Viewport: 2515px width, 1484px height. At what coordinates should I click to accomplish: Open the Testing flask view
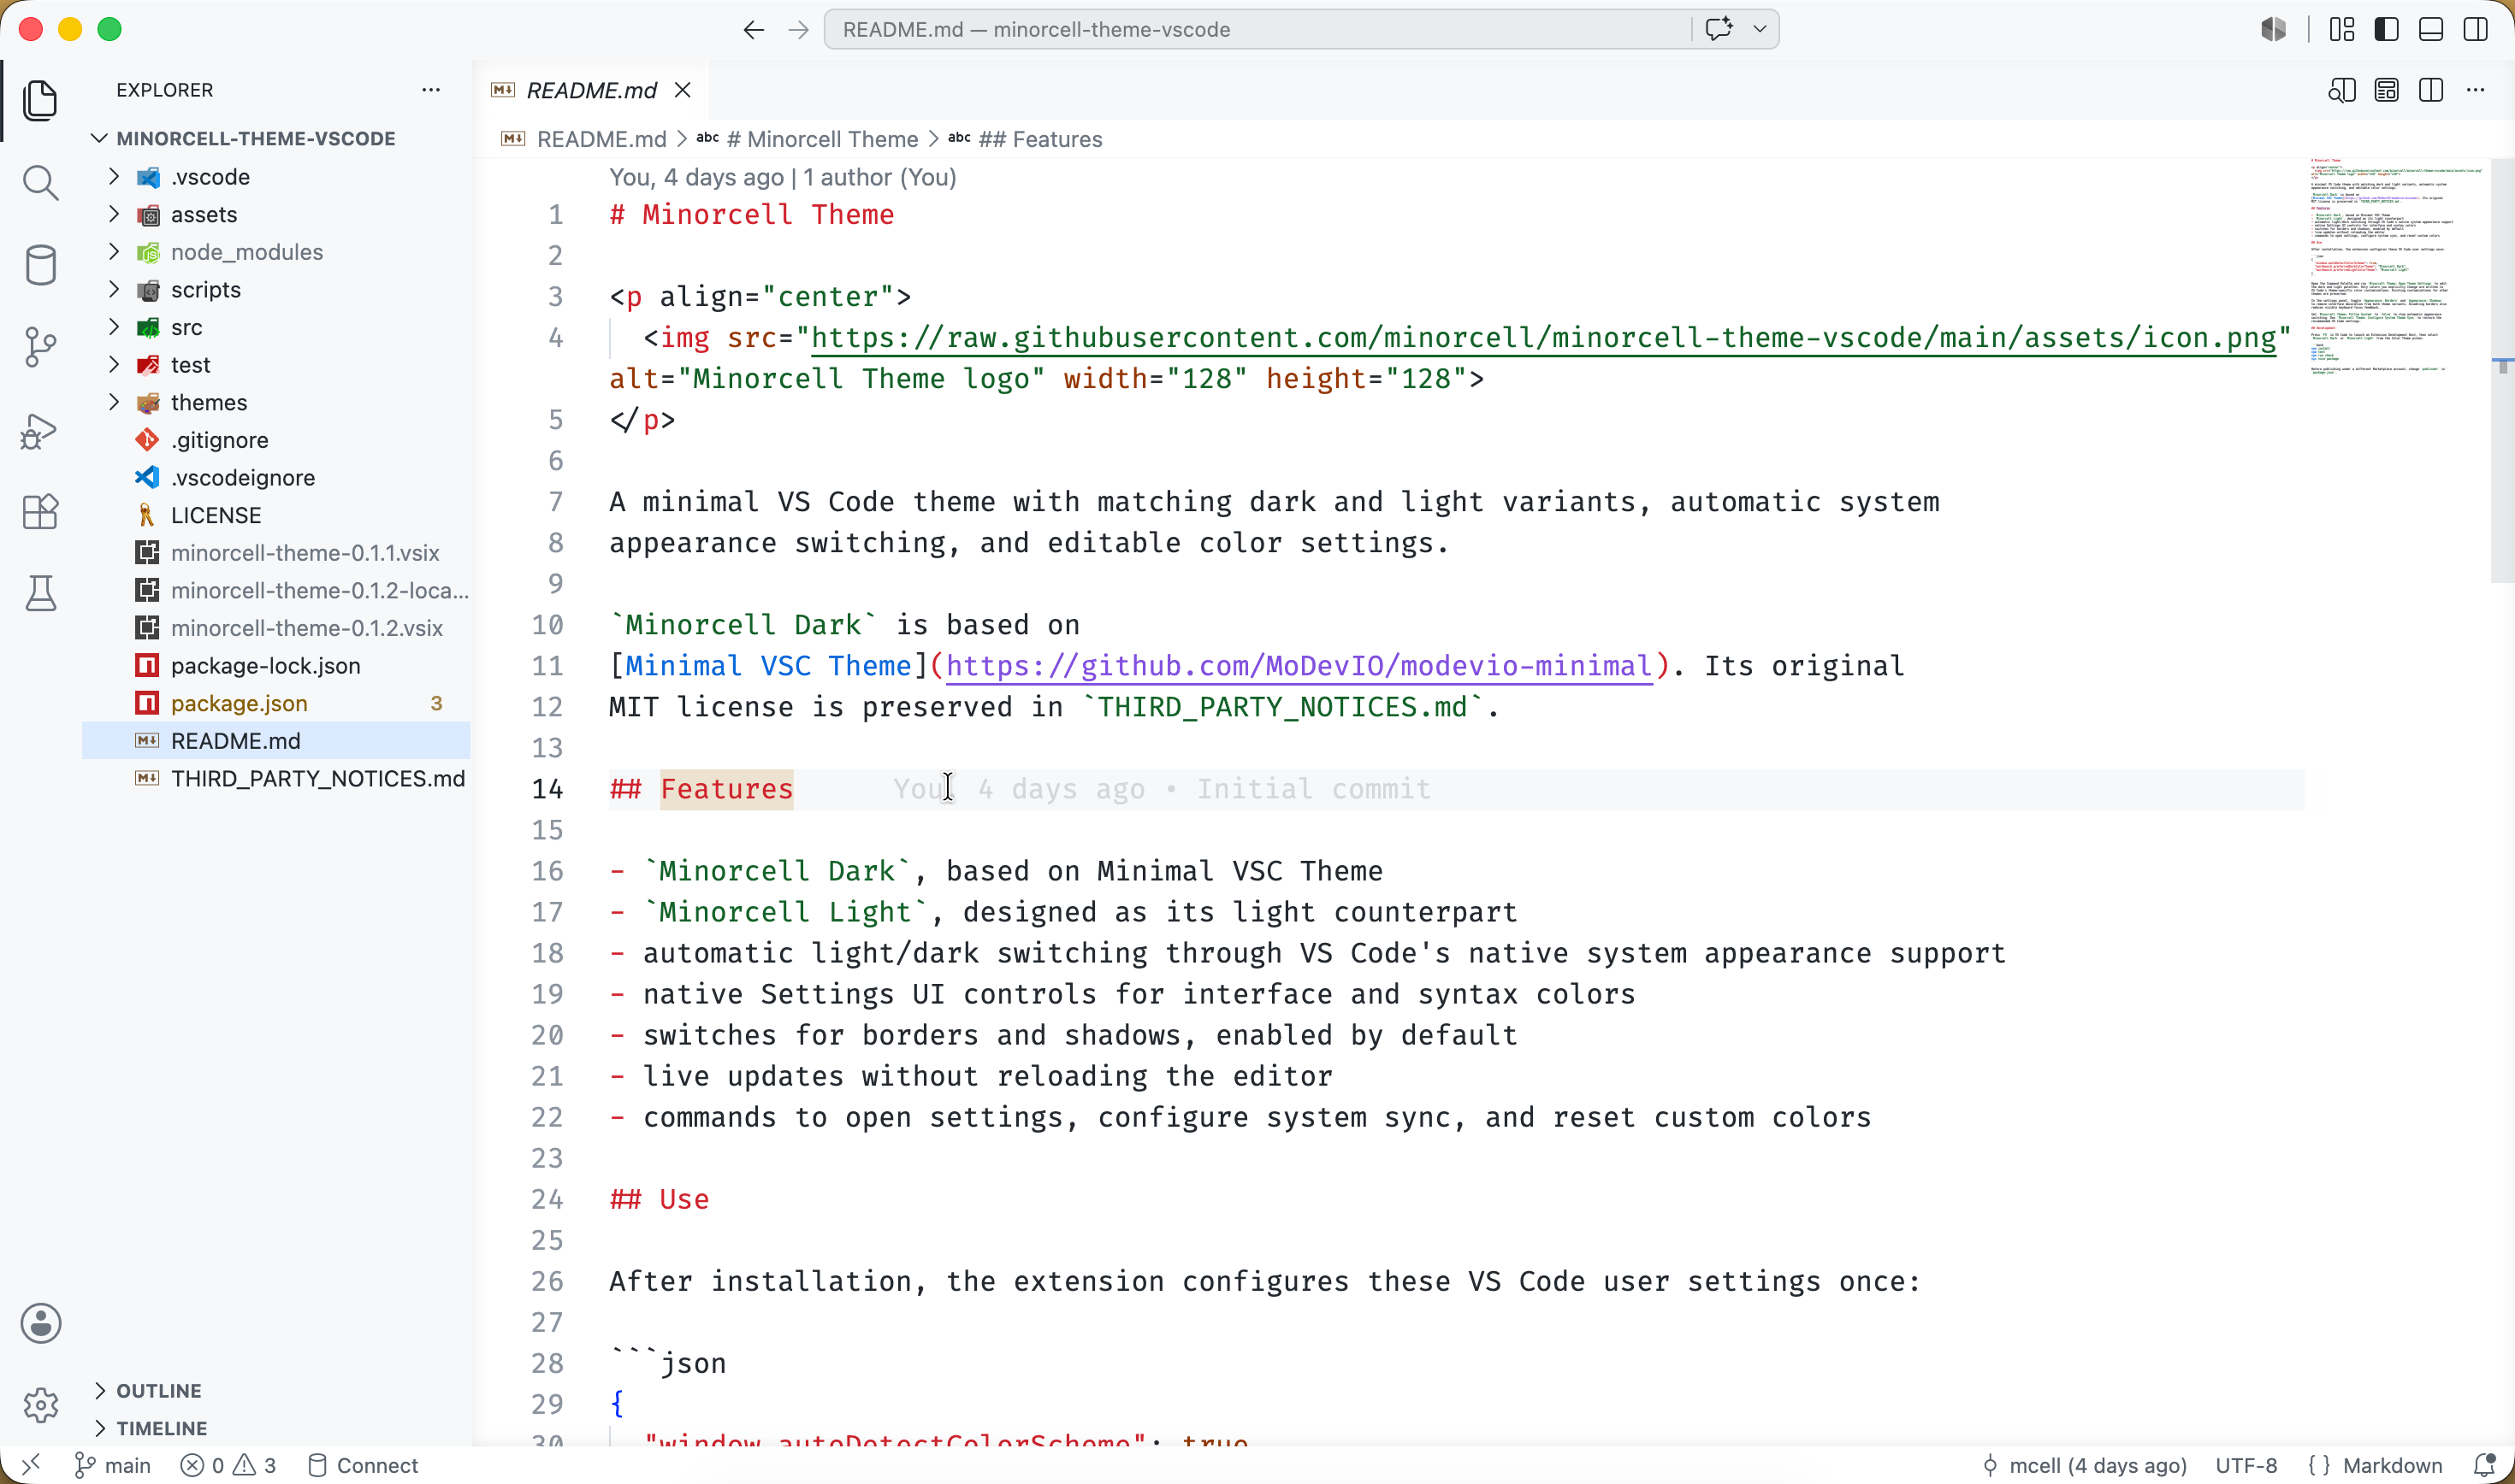[x=40, y=594]
